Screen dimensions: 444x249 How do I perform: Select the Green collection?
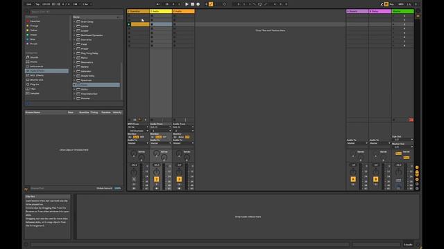click(x=34, y=35)
